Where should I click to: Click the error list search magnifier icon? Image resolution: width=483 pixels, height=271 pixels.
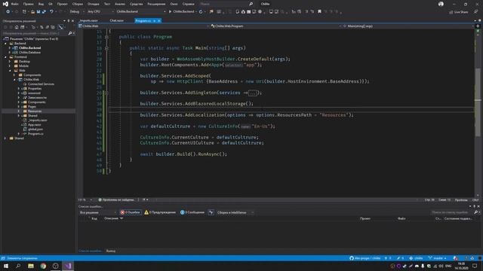coord(475,212)
